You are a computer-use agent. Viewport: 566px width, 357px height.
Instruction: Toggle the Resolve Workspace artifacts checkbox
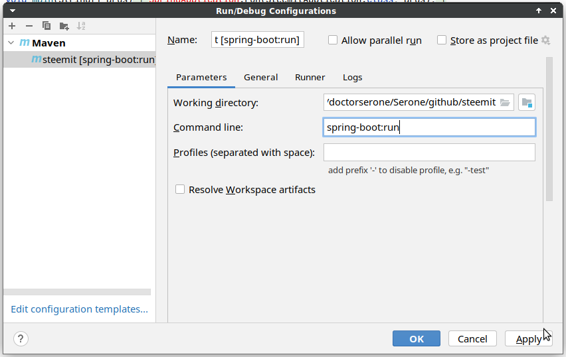click(x=180, y=190)
